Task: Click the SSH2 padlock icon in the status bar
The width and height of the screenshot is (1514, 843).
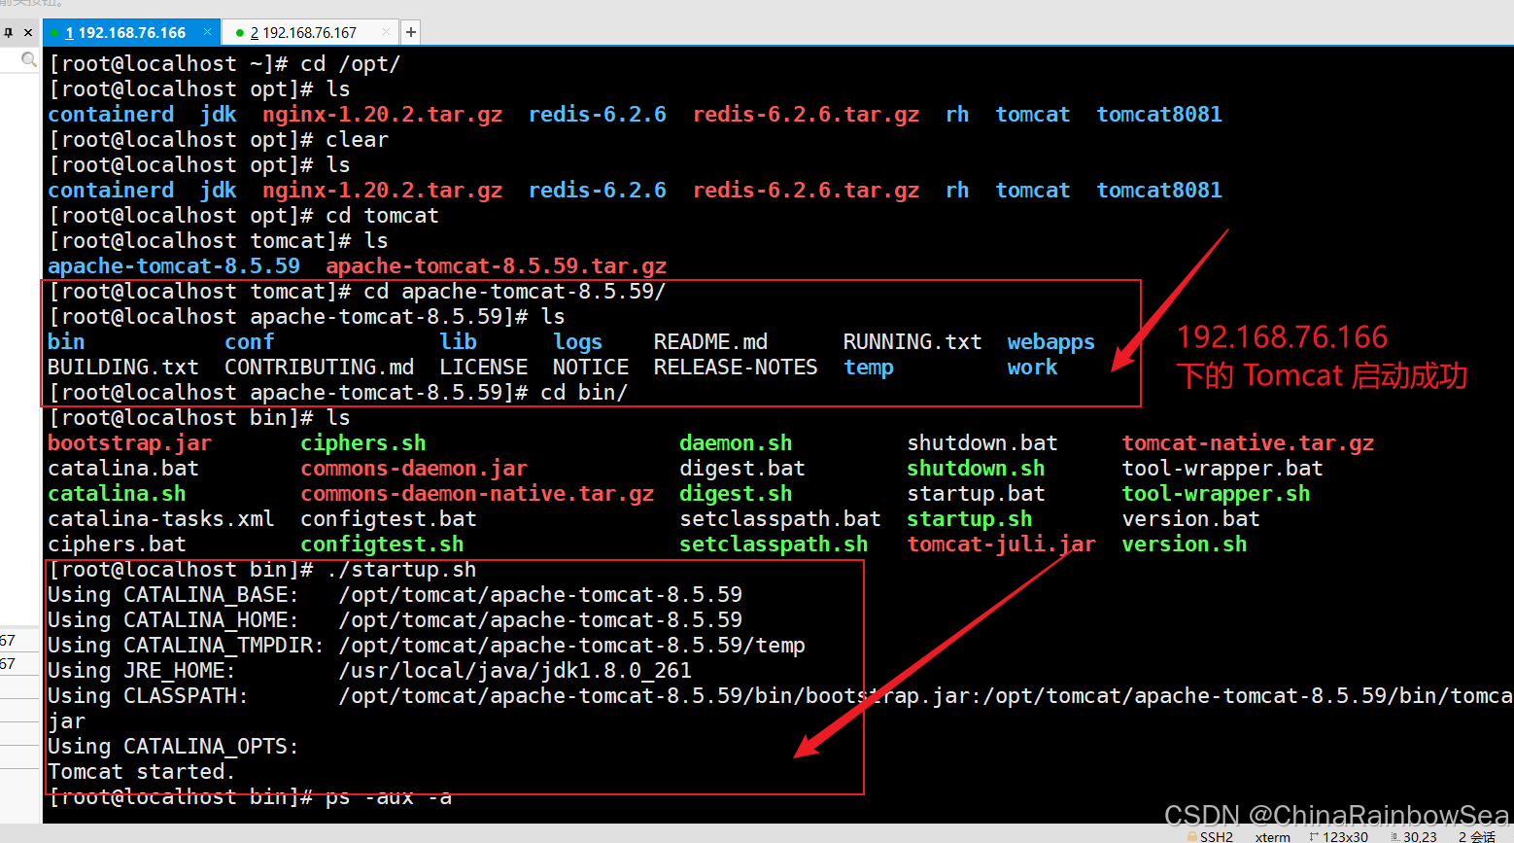Action: point(1191,836)
